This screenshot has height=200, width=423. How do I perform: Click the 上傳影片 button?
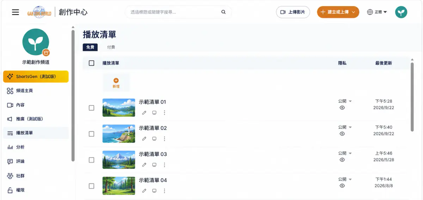(293, 12)
